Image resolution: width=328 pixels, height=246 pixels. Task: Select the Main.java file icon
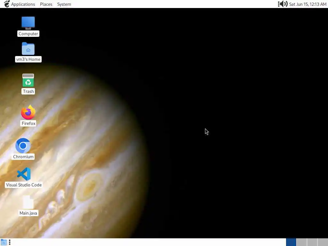point(28,202)
